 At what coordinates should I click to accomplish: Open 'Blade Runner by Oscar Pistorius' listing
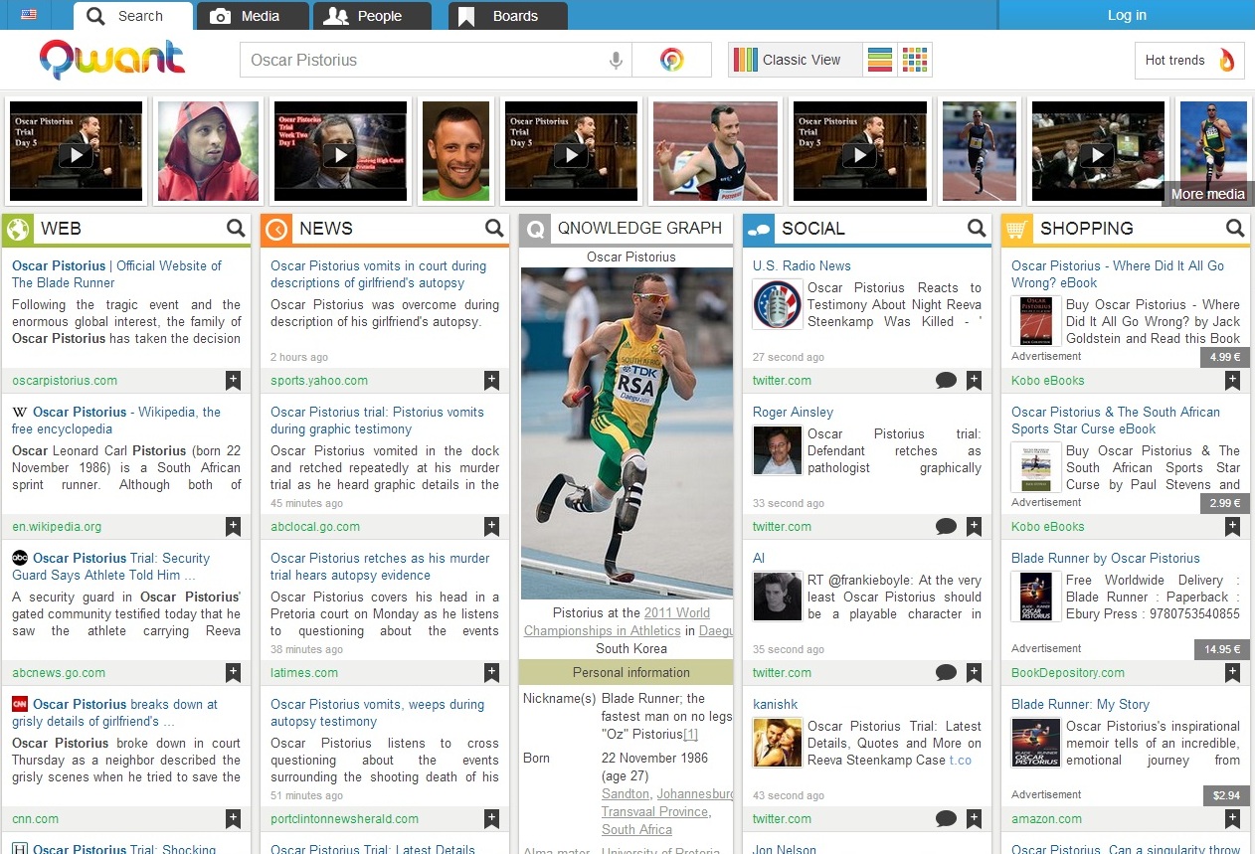[x=1105, y=558]
